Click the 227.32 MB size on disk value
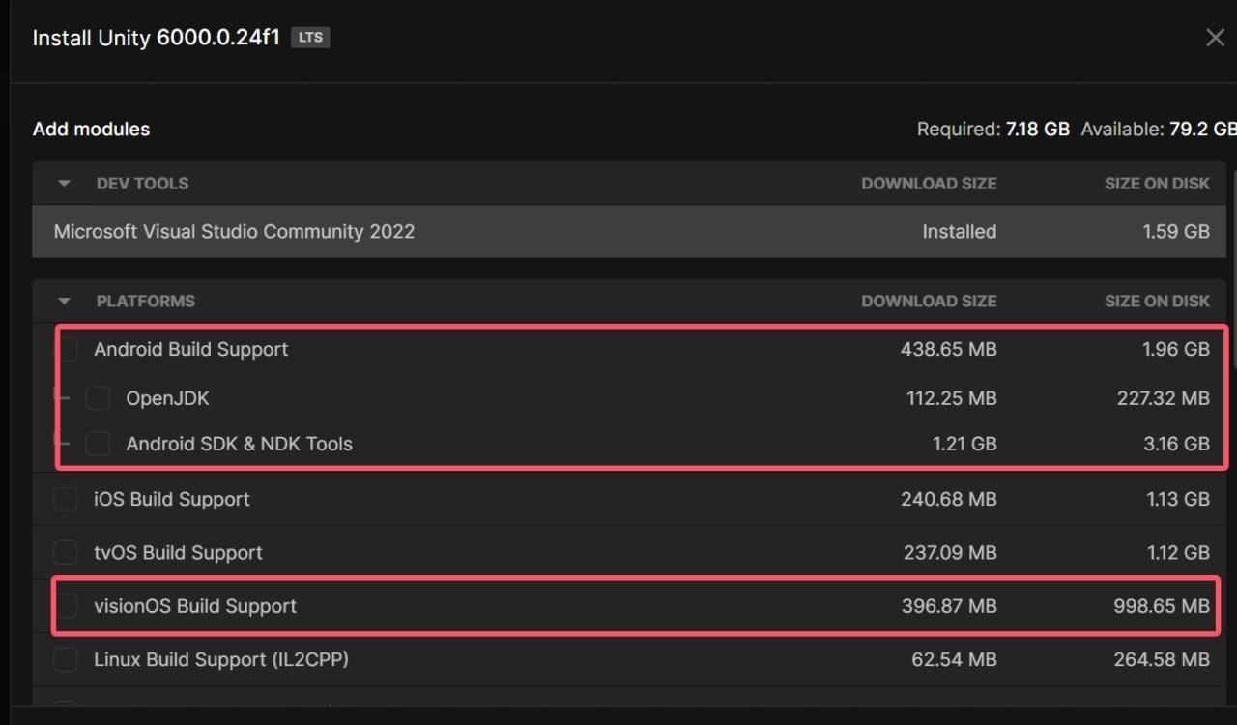This screenshot has width=1237, height=725. pyautogui.click(x=1164, y=398)
